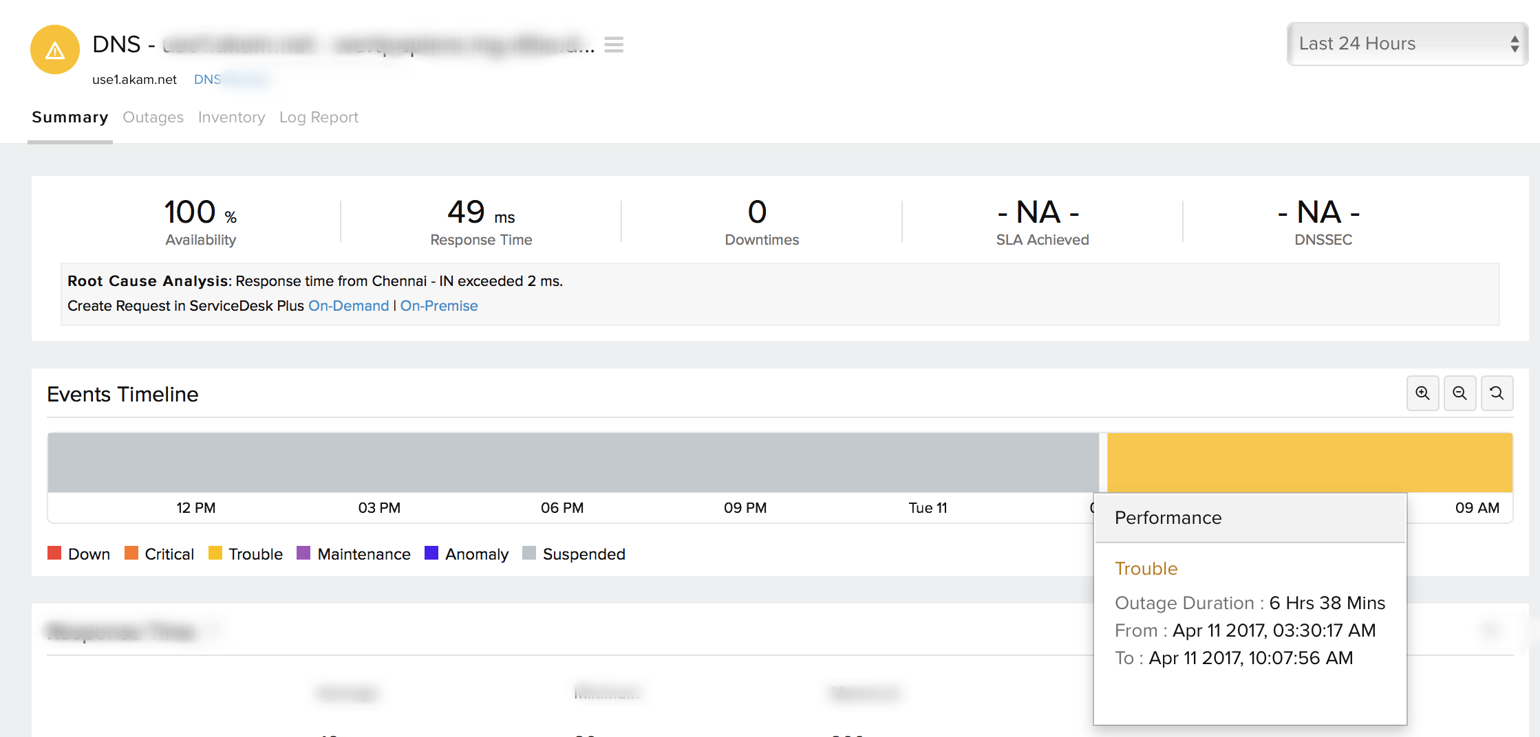Click the yellow Trouble segment in the timeline
This screenshot has height=737, width=1540.
tap(1309, 462)
